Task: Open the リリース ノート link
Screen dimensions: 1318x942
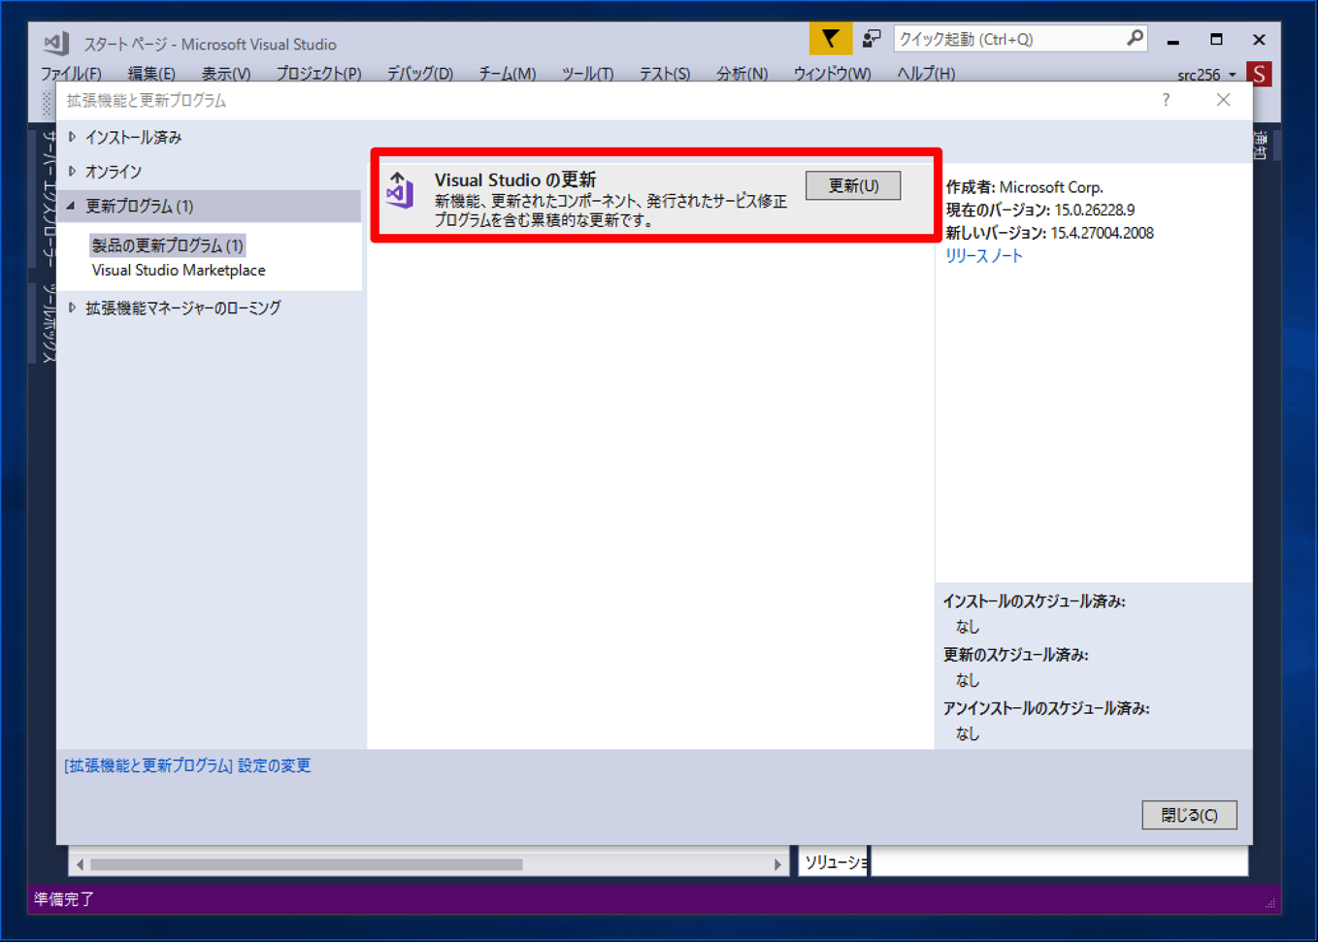Action: 984,256
